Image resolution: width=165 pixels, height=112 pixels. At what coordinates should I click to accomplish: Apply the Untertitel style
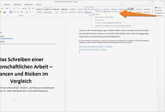[139, 10]
